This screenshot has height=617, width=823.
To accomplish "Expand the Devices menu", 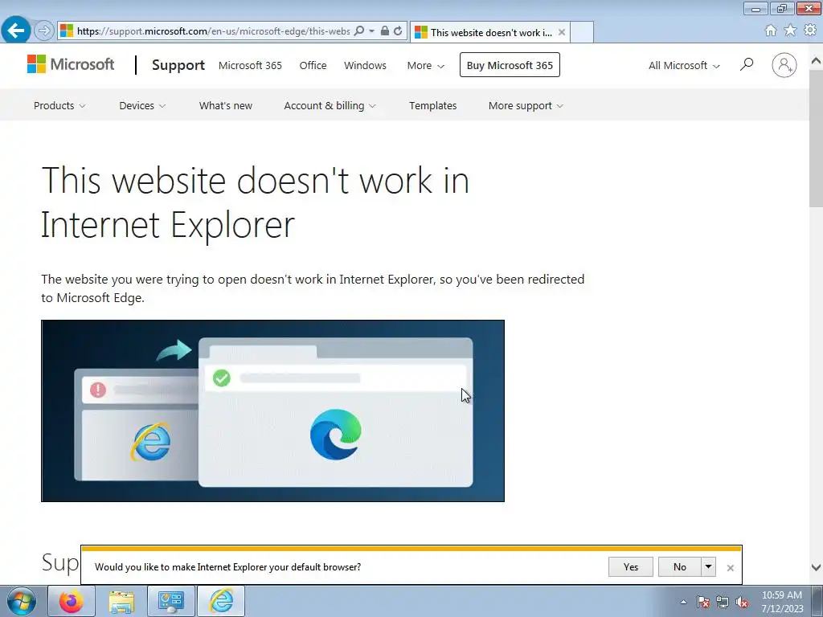I will click(x=142, y=105).
